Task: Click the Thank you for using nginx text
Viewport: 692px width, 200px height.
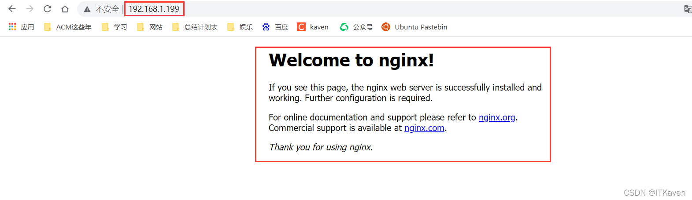Action: pyautogui.click(x=321, y=147)
